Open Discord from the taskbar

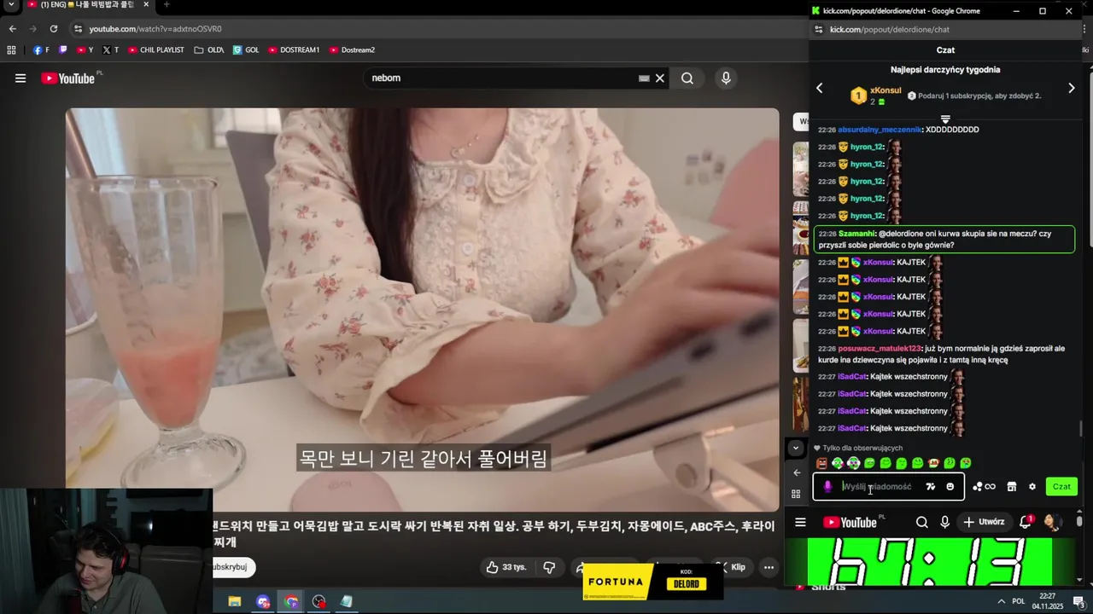(x=263, y=601)
